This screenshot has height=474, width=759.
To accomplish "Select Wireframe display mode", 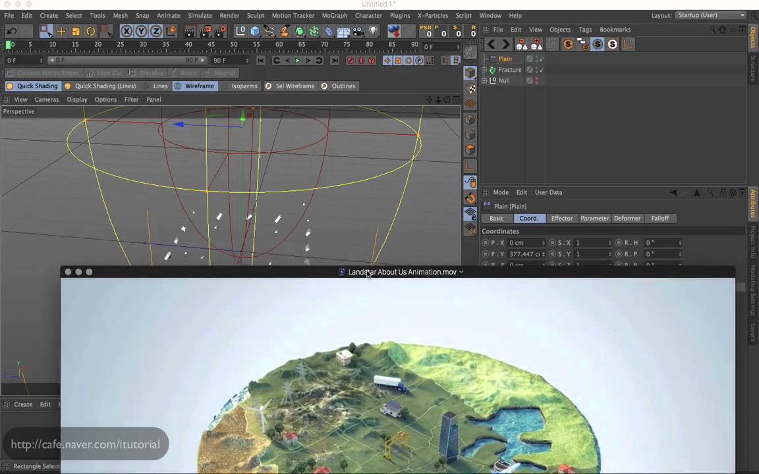I will point(194,86).
